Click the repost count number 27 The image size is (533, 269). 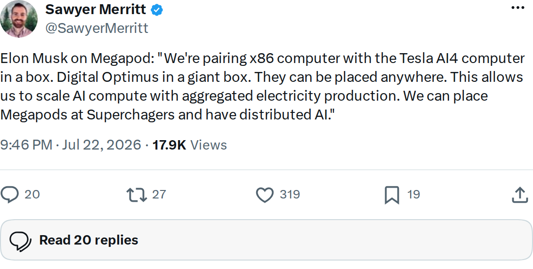(x=159, y=195)
